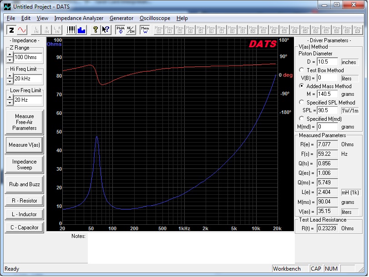369x277 pixels.
Task: Click the Mem 6 memory slot icon
Action: click(211, 30)
